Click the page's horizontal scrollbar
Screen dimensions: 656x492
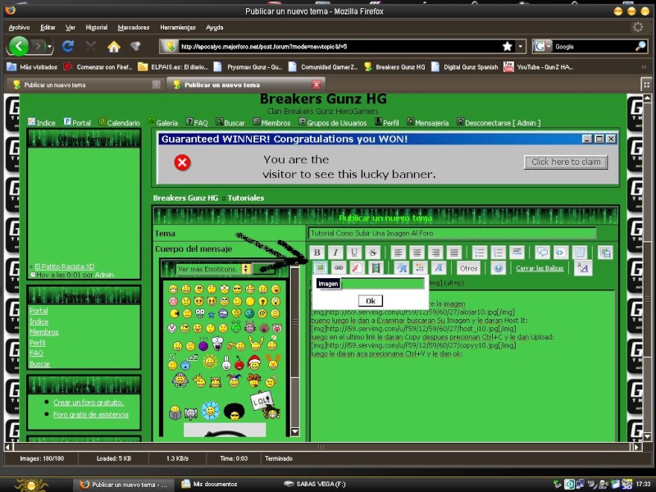(321, 447)
